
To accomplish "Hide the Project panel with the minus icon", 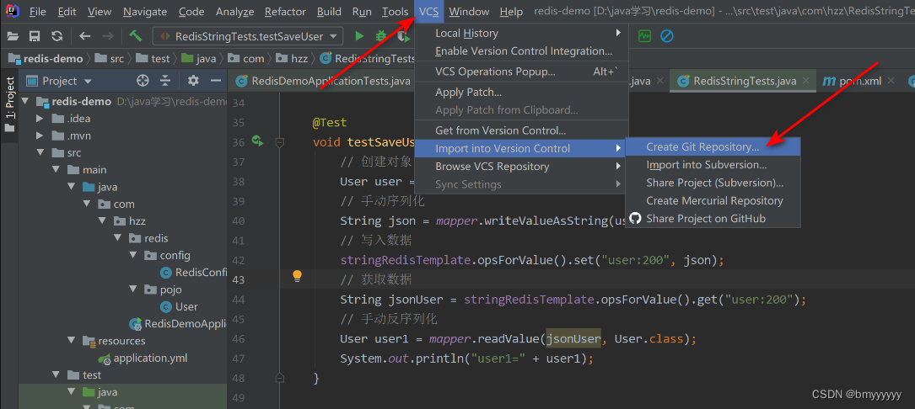I will pyautogui.click(x=215, y=81).
